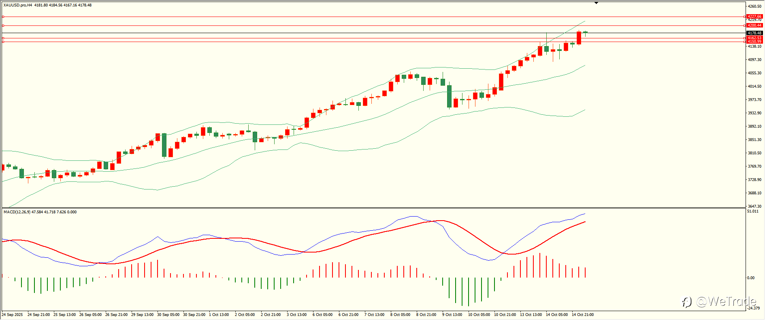Click the 4260.50 price scale value

click(754, 6)
